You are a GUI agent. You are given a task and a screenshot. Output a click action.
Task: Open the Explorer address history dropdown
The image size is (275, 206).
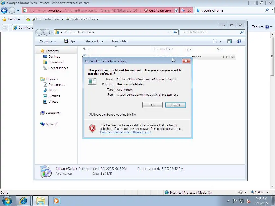pos(169,32)
